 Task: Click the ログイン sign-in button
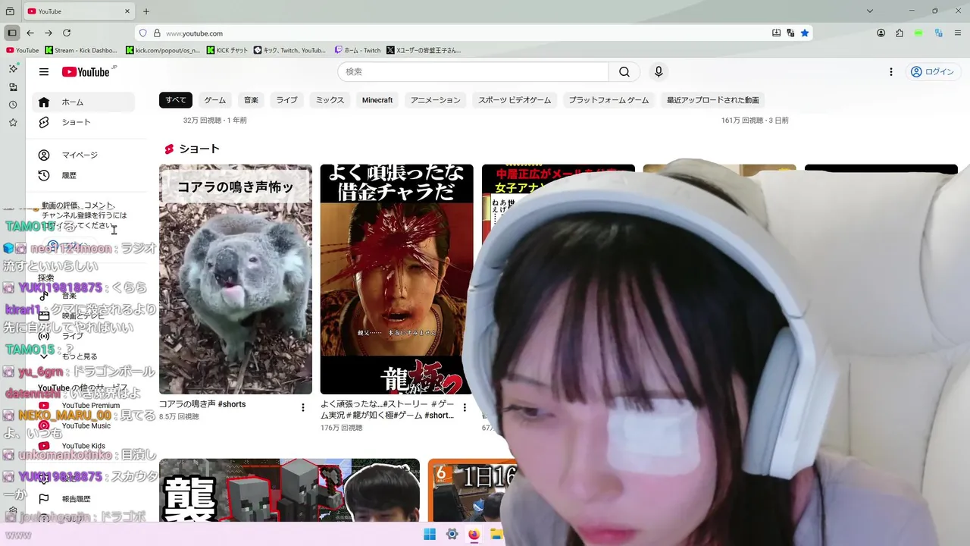pos(932,72)
